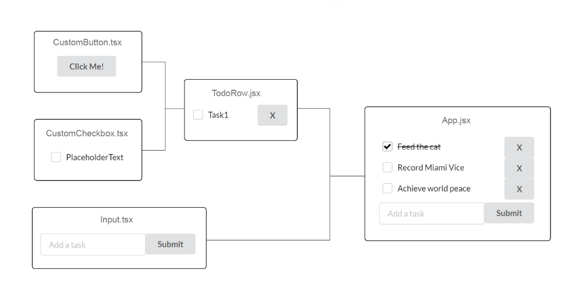582x298 pixels.
Task: Remove Record Miami Vice using X button
Action: [x=519, y=168]
